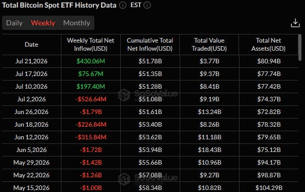This screenshot has height=192, width=305.
Task: Click the $72.82B net assets value
Action: tap(269, 112)
